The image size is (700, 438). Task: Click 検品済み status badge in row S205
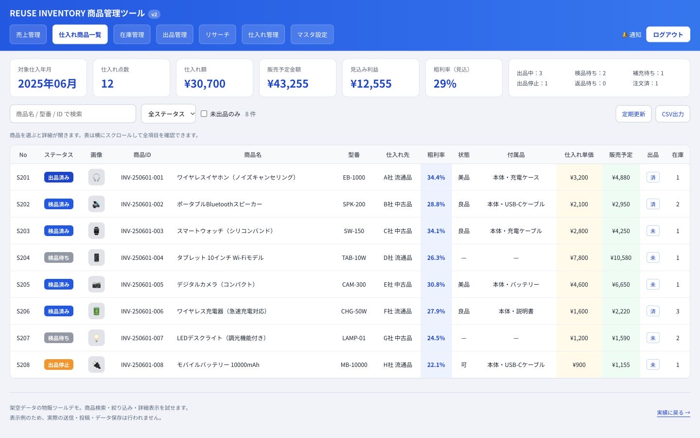tap(59, 284)
